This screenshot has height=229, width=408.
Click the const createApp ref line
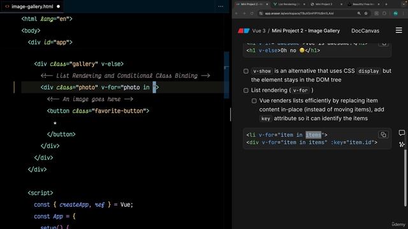[x=84, y=205]
